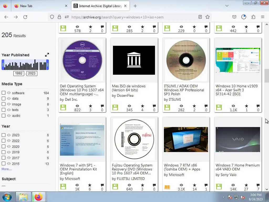Click reviews bubble on Acer Swift 3 card

[258, 106]
